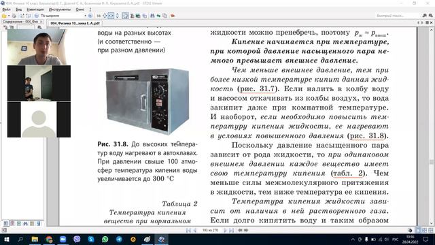
Task: Toggle the marquee zoom selection tool
Action: [x=125, y=16]
